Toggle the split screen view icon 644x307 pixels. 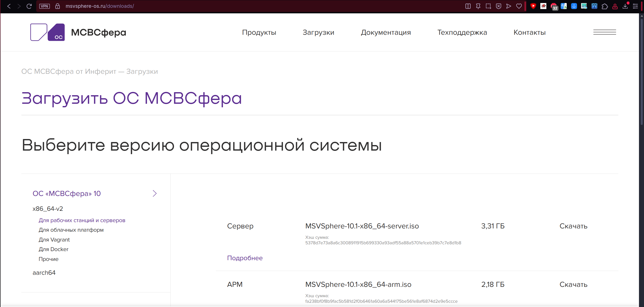[468, 6]
